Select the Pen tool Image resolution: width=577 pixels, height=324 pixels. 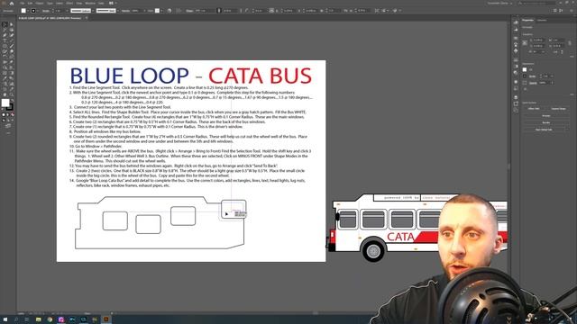pos(5,35)
